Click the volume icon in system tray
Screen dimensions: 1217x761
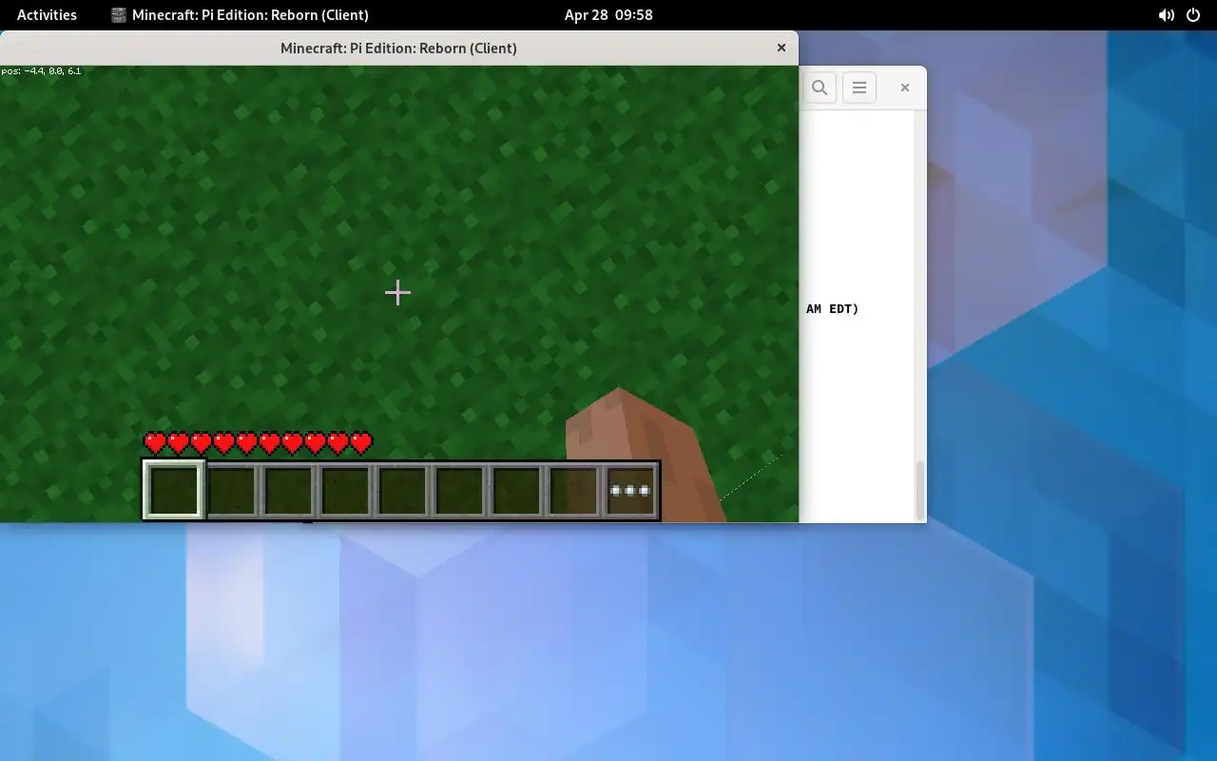point(1166,15)
